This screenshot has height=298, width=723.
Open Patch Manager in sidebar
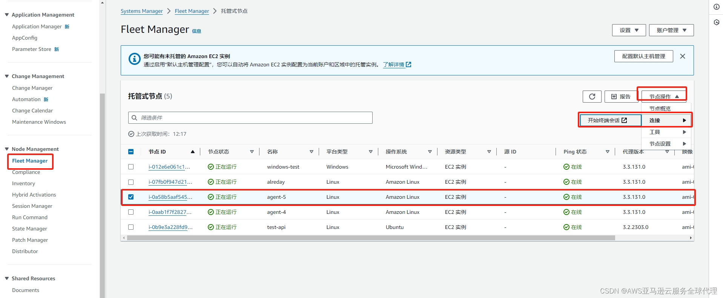click(x=30, y=240)
